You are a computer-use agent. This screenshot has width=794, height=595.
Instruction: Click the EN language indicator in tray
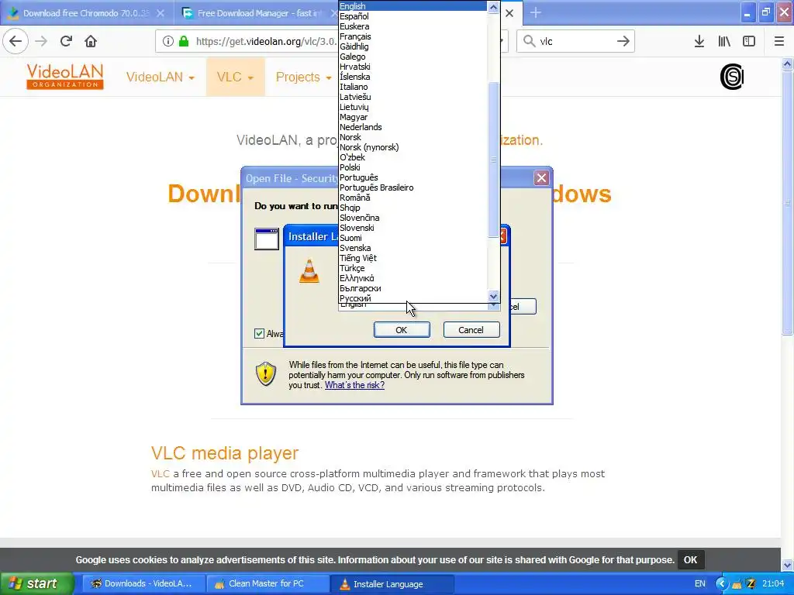(x=700, y=583)
